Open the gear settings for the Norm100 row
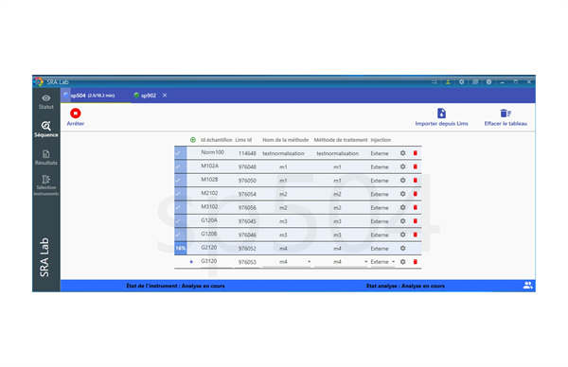The height and width of the screenshot is (367, 568). [402, 153]
